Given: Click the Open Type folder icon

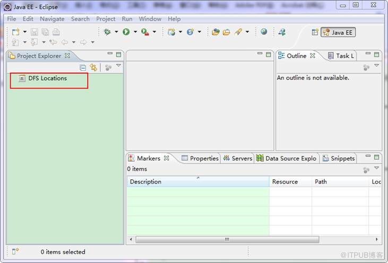Looking at the screenshot, I should 215,32.
